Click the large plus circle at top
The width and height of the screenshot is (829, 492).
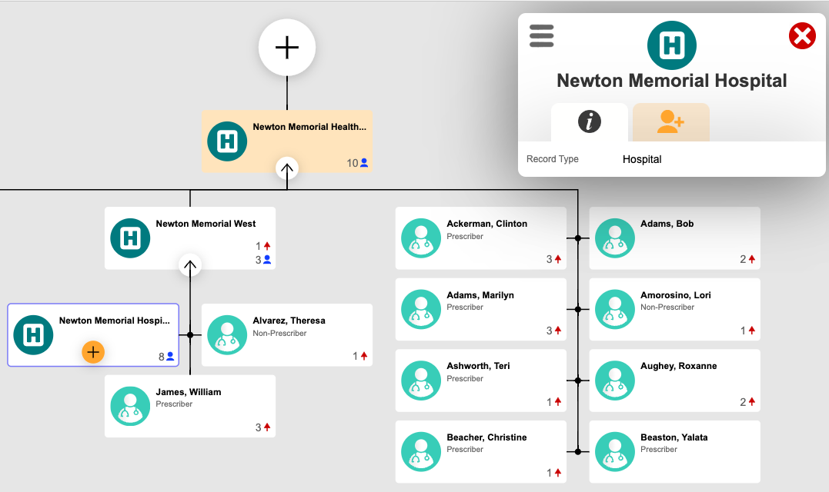[x=287, y=48]
